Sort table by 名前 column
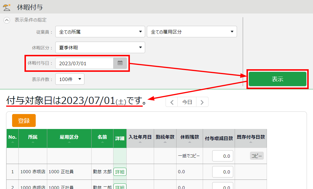 coord(102,139)
